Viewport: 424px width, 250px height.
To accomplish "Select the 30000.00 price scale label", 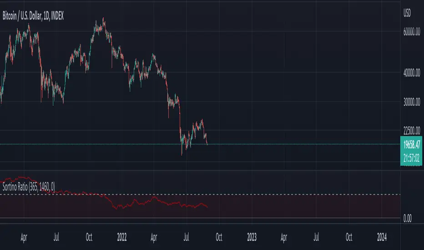I will [x=411, y=103].
